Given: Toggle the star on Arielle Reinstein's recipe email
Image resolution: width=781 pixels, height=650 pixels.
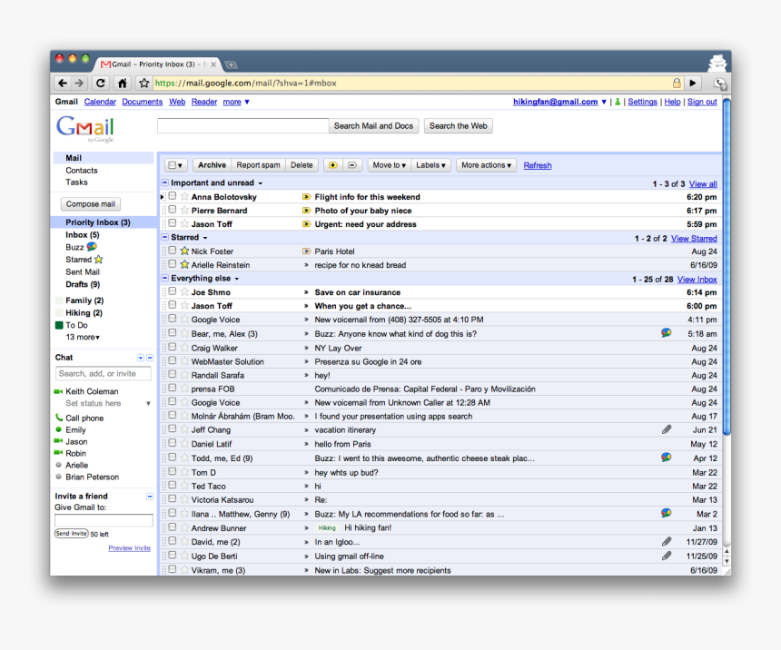Looking at the screenshot, I should tap(183, 265).
